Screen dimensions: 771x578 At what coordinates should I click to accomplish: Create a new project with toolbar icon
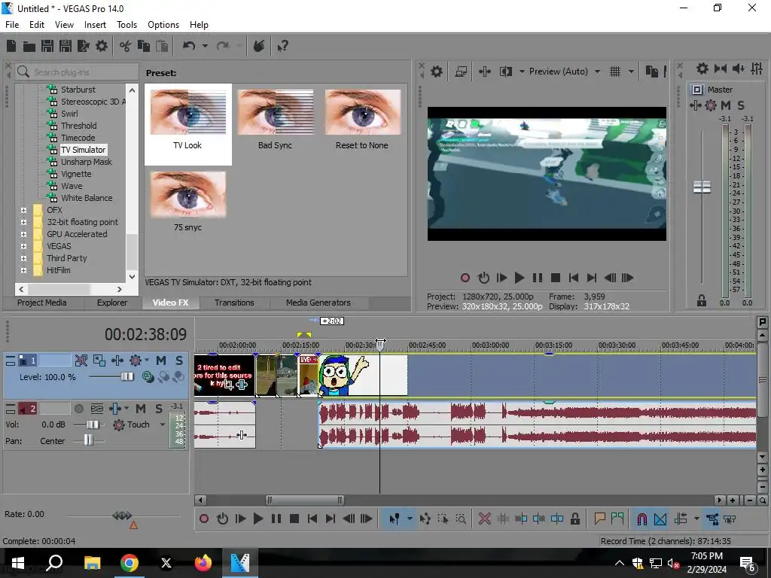(11, 46)
